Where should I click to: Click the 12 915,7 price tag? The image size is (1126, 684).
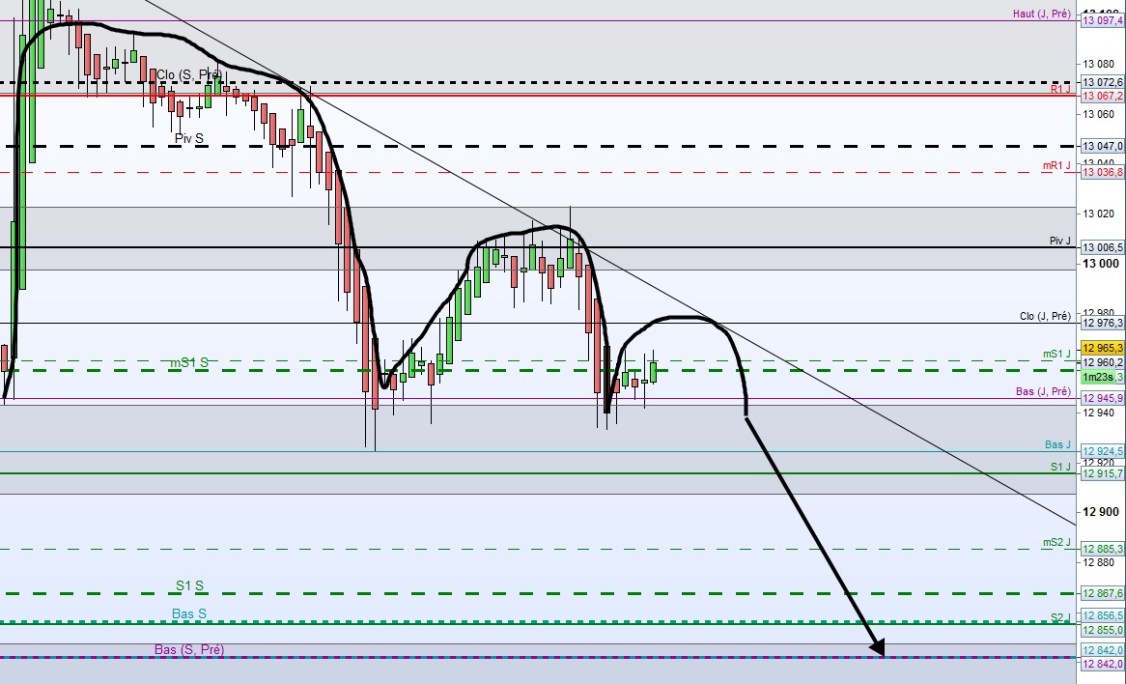pos(1102,473)
